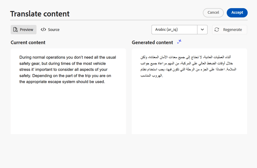Click the Preview document magnifier icon
257x168 pixels.
pos(15,30)
